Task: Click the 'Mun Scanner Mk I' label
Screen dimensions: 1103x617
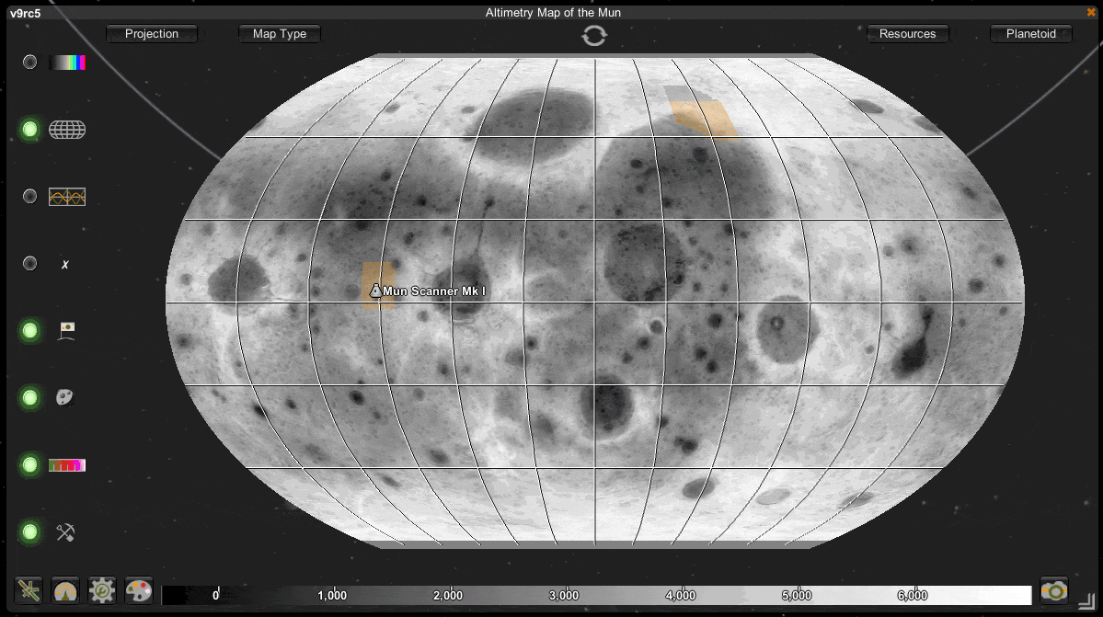Action: coord(434,291)
